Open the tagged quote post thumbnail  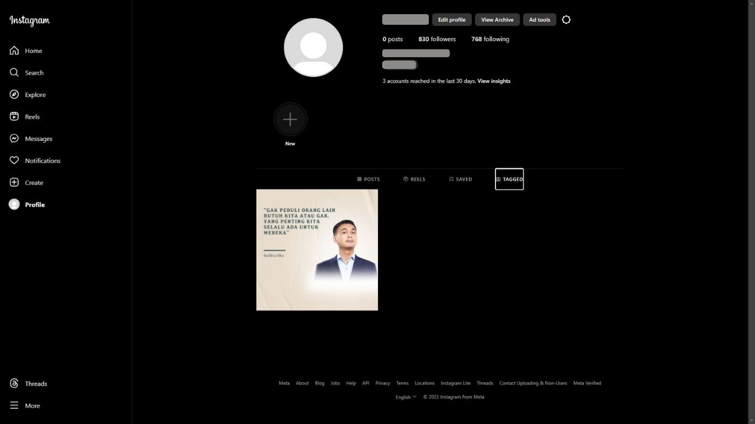pyautogui.click(x=317, y=250)
